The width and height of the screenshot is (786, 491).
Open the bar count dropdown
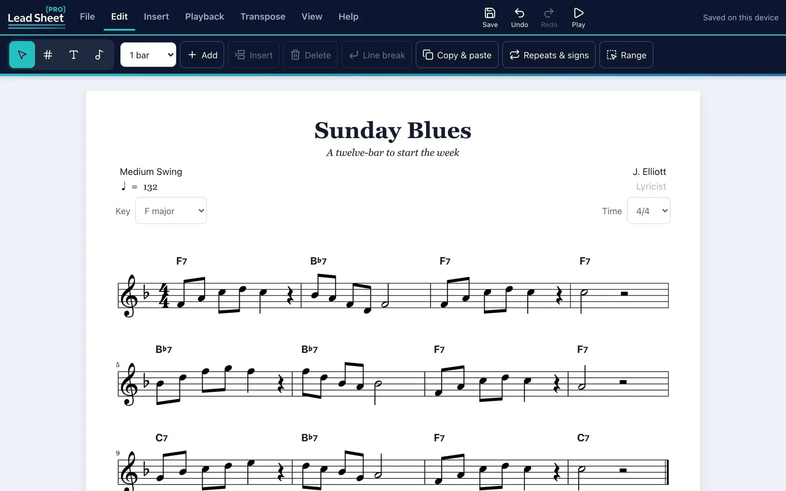(x=148, y=54)
